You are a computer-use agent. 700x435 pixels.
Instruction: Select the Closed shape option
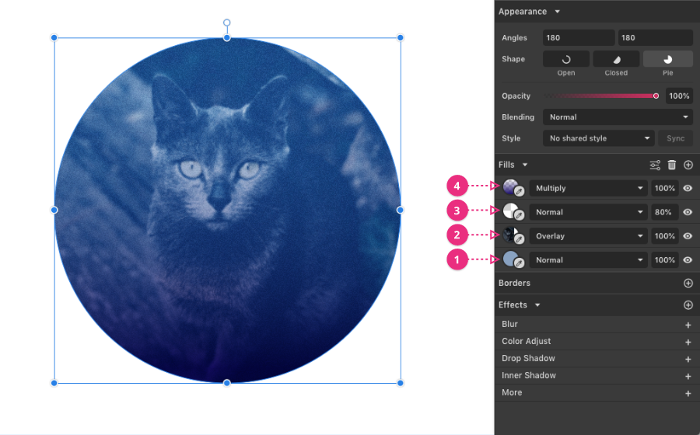coord(616,59)
